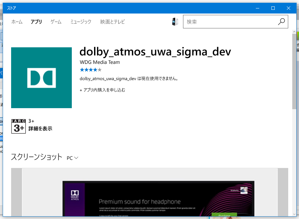
Task: Go to the 映画とテレビ tab
Action: coord(113,22)
